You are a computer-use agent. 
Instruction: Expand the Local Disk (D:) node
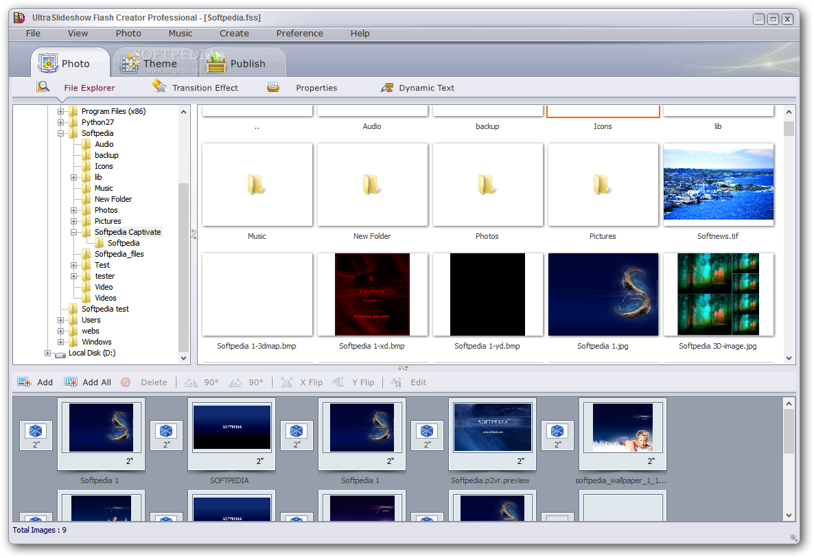click(x=48, y=353)
